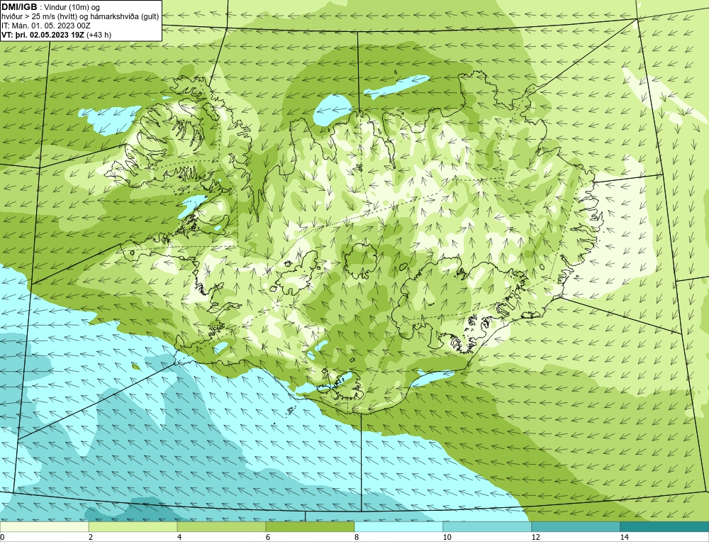
Task: Click the 10–12 m/s teal legend swatch
Action: [488, 526]
